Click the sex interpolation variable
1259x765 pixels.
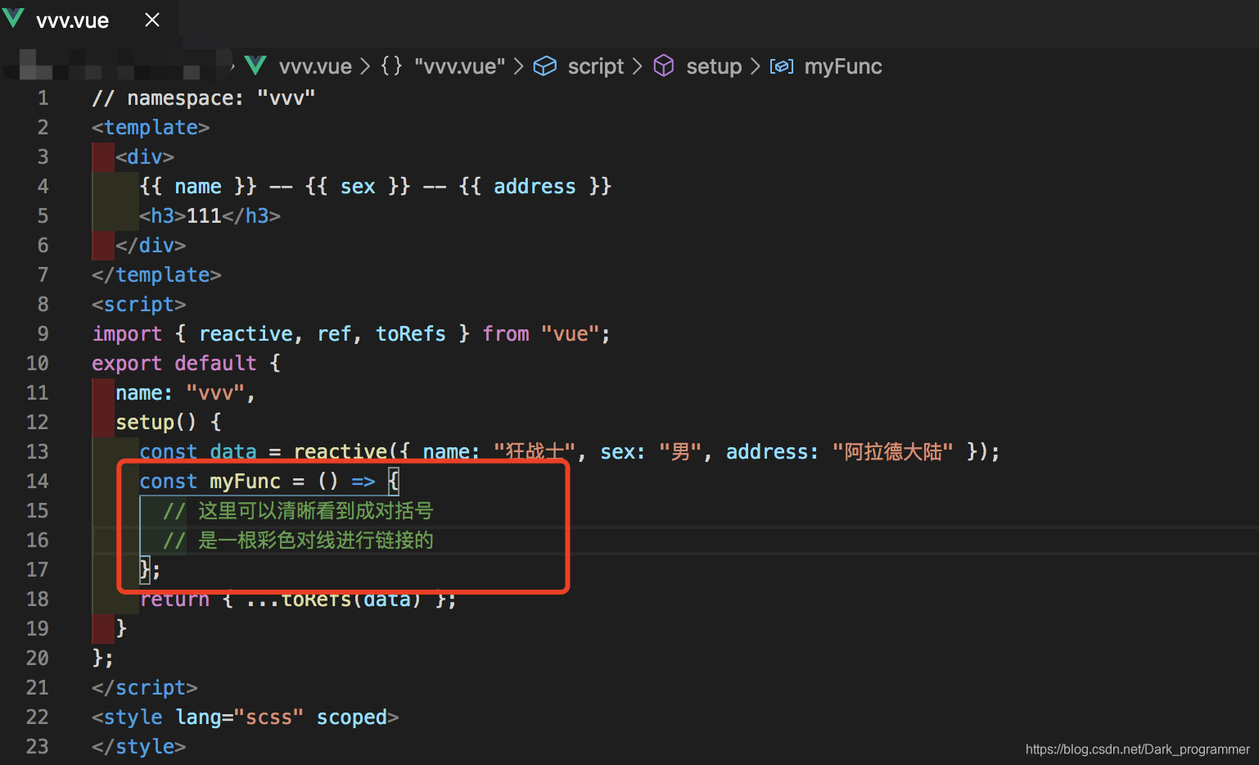[x=358, y=187]
